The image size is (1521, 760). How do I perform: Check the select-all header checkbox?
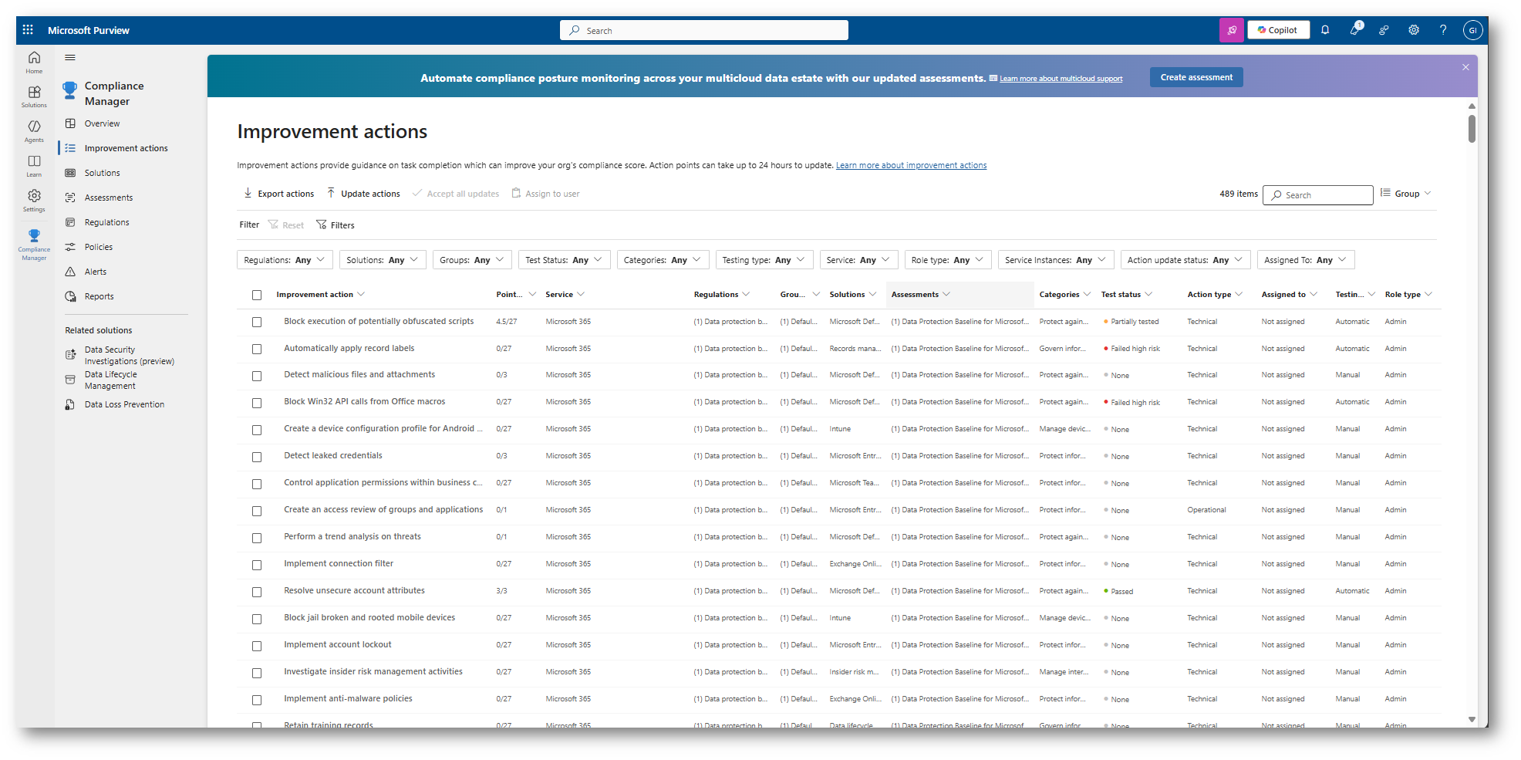(257, 295)
